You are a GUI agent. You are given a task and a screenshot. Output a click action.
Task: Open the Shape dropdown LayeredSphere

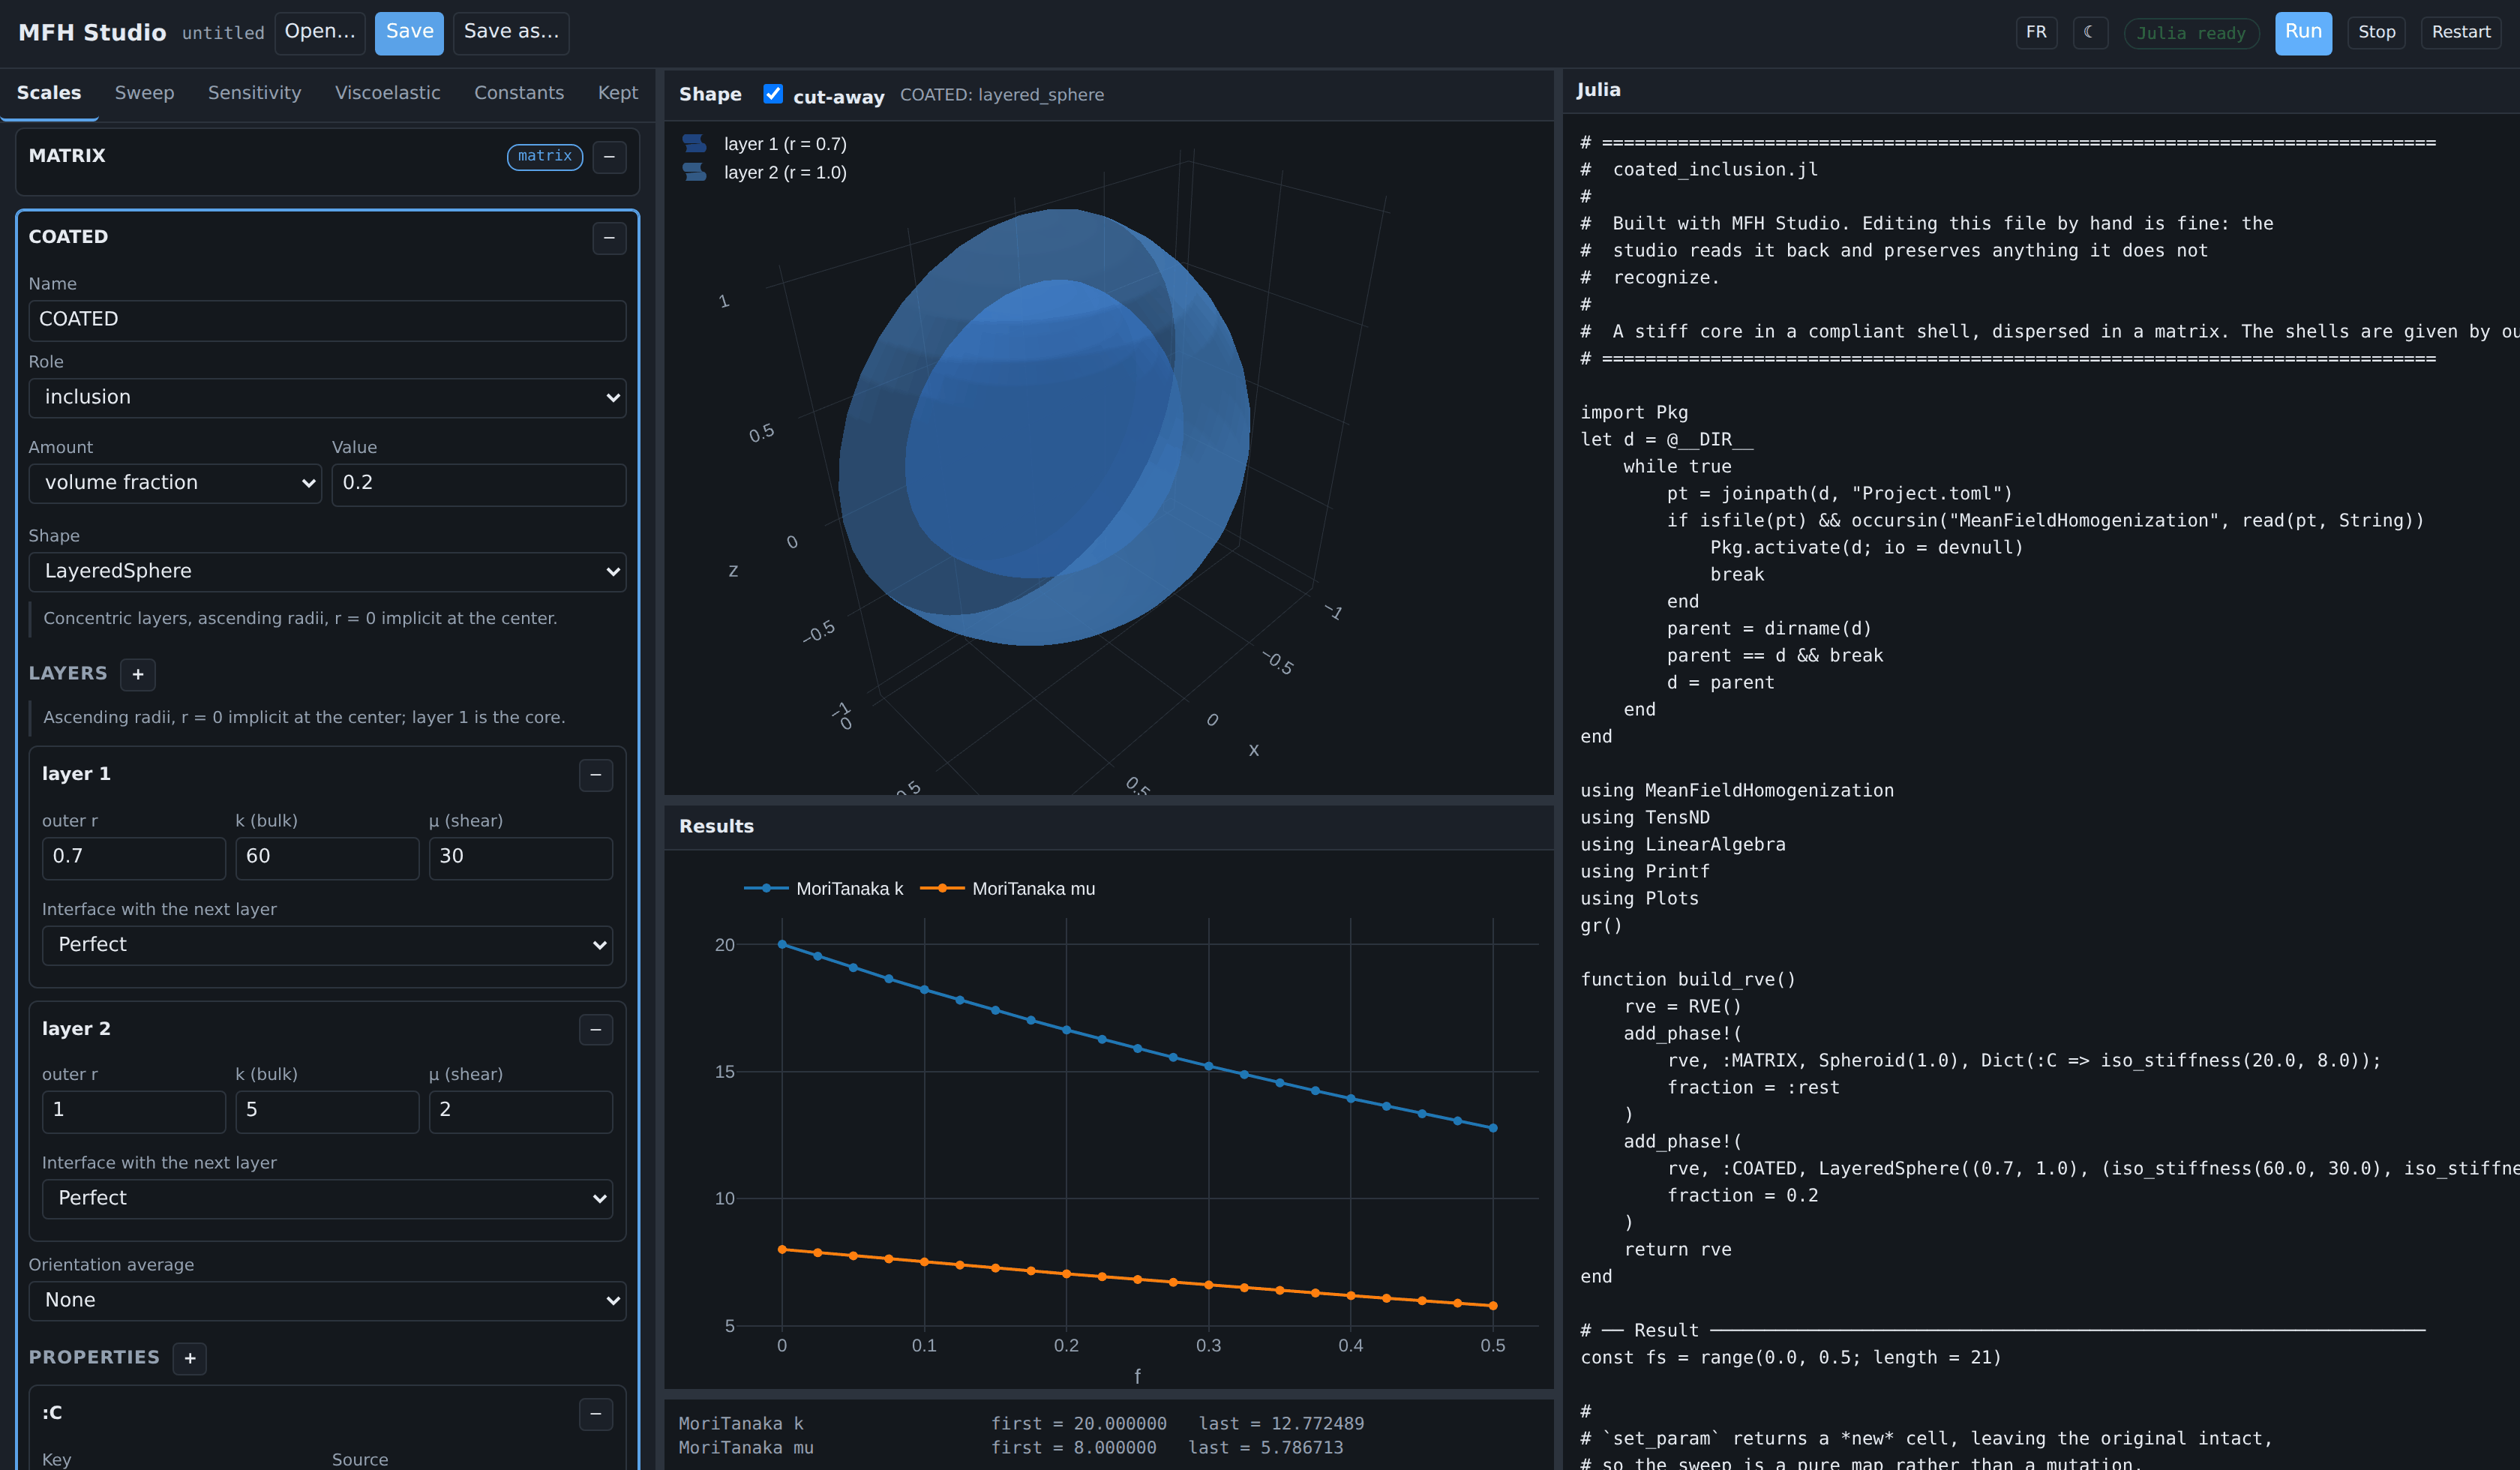coord(328,571)
